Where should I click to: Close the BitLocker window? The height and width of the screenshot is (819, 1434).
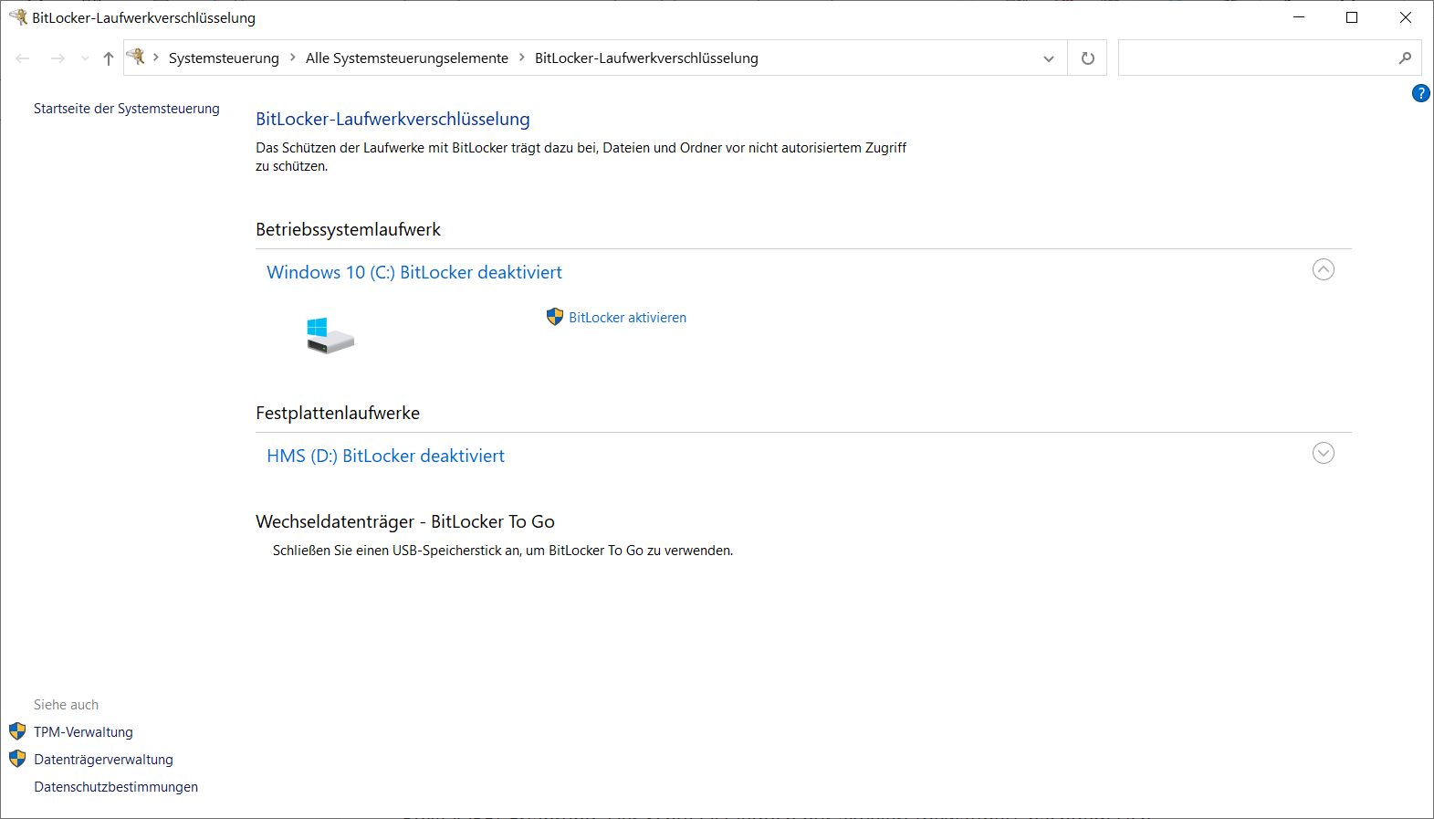coord(1406,17)
